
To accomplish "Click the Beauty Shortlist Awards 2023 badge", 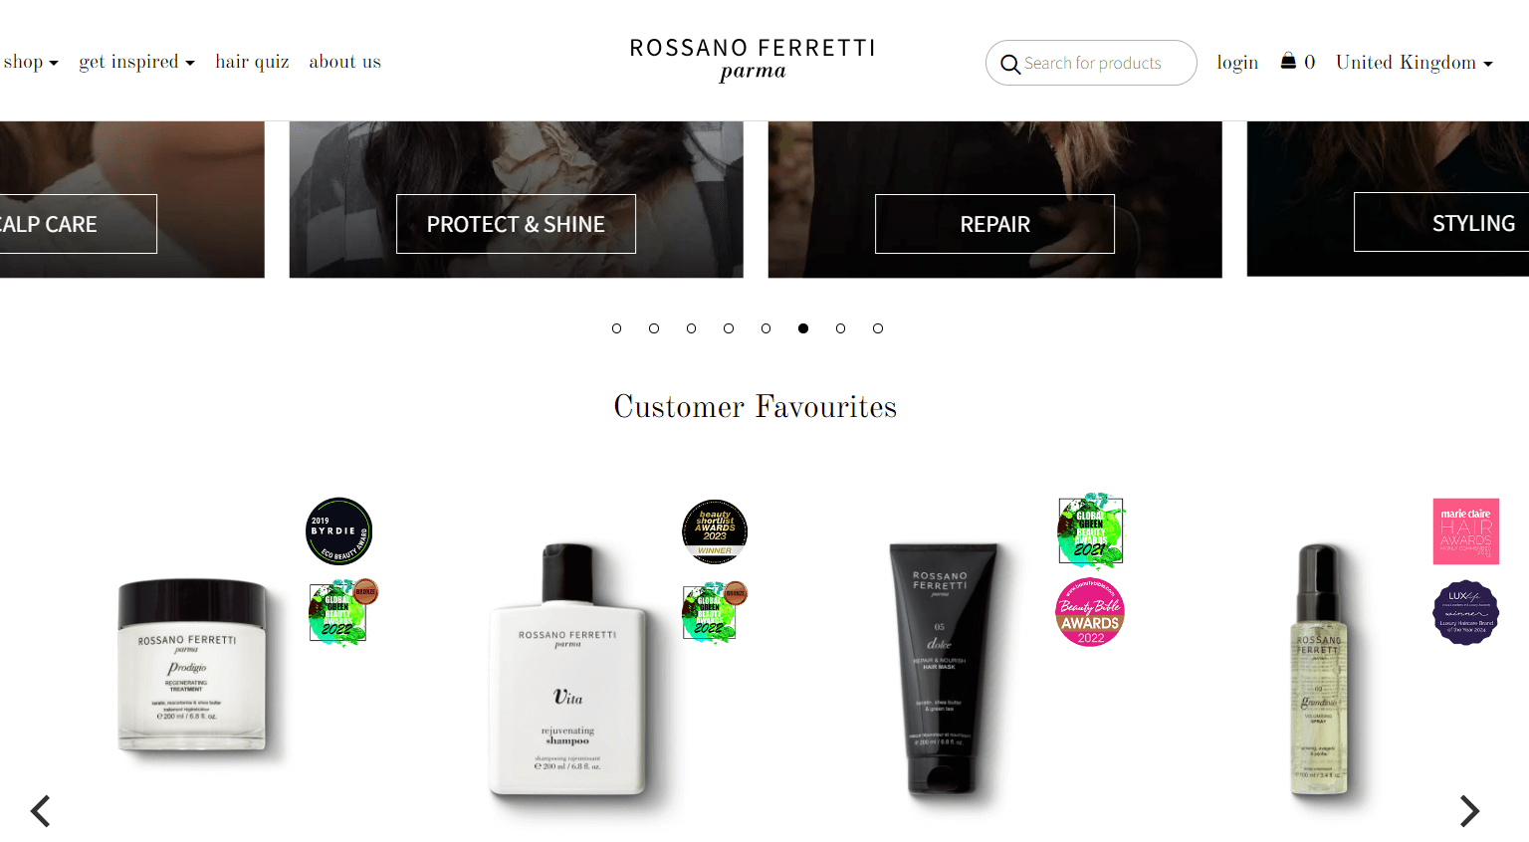I will (x=715, y=531).
